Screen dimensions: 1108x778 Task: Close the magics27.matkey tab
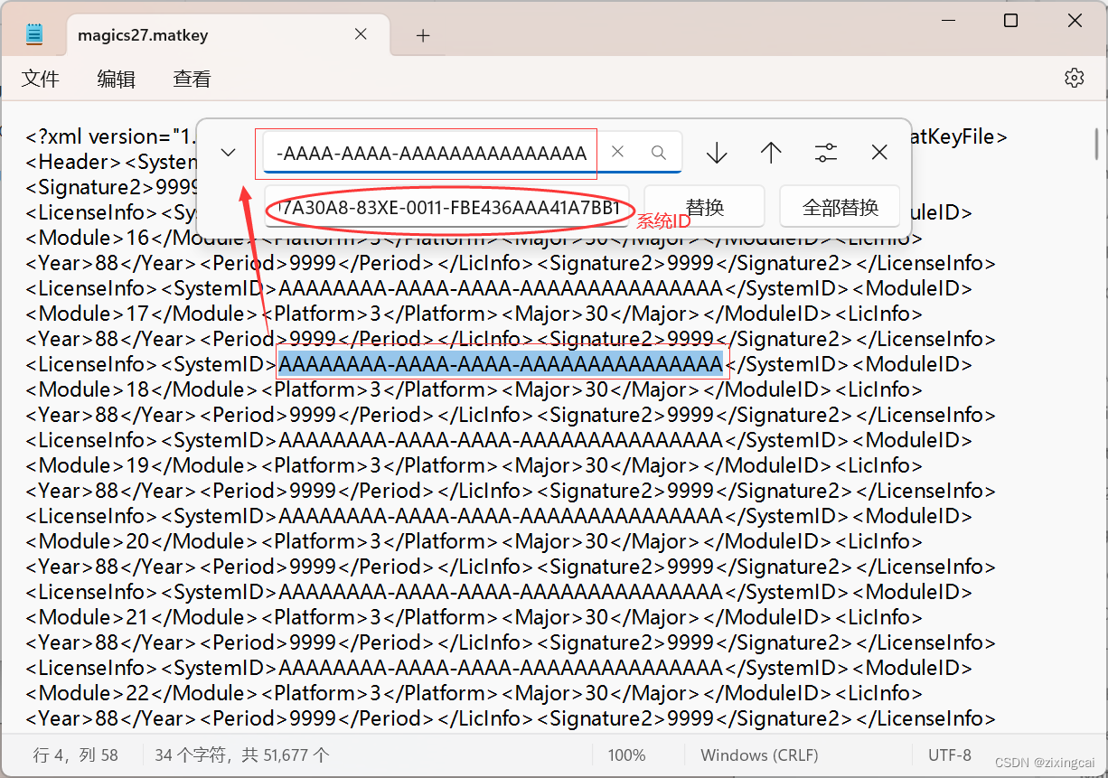pyautogui.click(x=361, y=34)
